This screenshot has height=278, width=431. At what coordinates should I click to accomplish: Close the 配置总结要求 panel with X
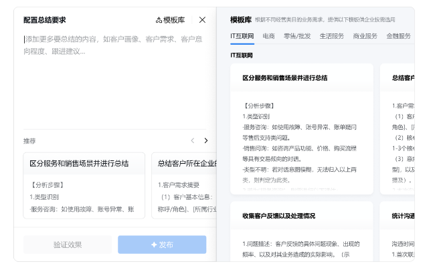[x=202, y=20]
